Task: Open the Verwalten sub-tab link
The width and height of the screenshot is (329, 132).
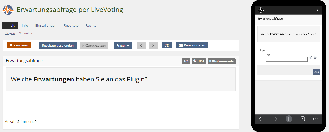Action: (26, 33)
